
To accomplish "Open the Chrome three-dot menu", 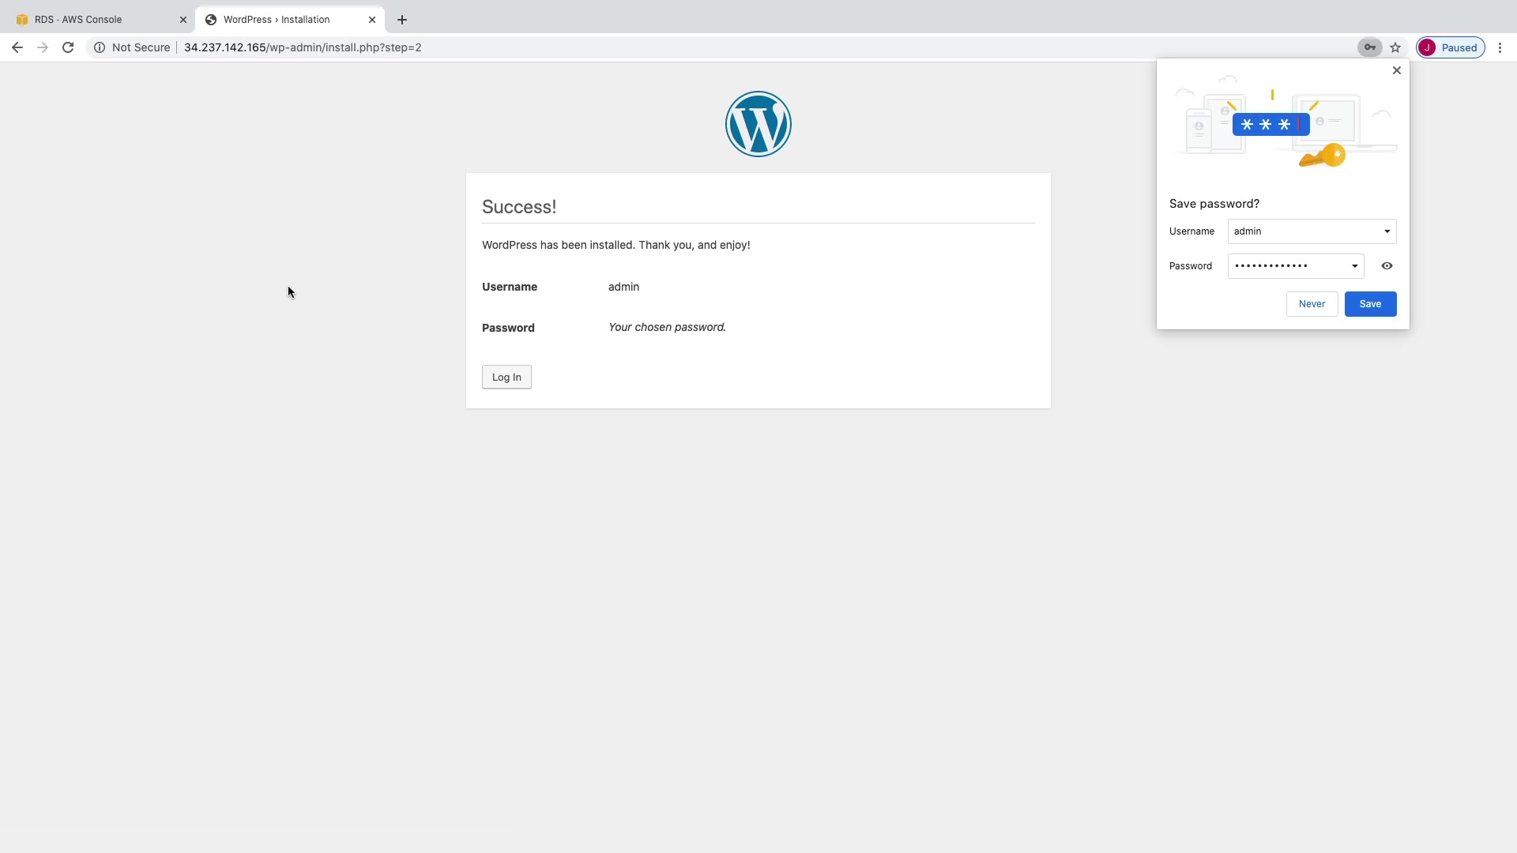I will 1500,47.
